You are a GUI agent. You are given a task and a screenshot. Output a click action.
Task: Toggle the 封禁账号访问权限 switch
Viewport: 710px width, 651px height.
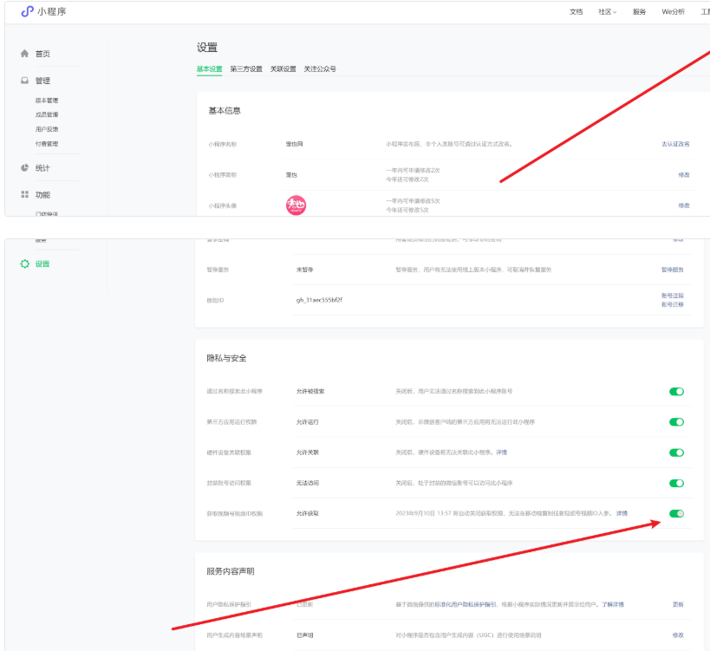click(676, 483)
